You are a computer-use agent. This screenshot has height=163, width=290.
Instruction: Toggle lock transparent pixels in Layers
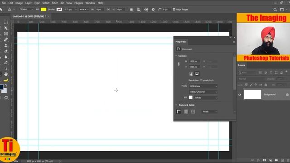pyautogui.click(x=246, y=85)
